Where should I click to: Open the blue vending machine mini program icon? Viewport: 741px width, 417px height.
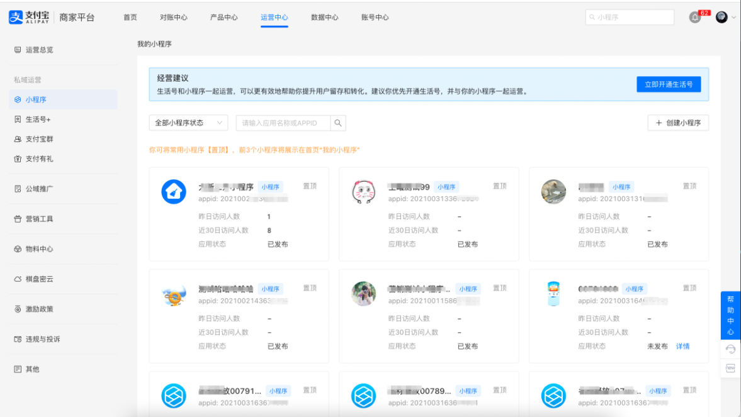tap(553, 294)
